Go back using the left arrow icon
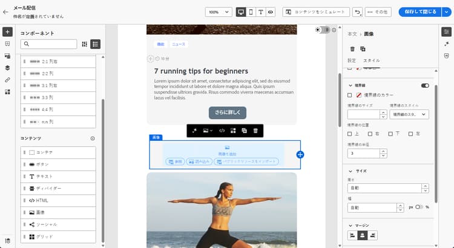 5,12
